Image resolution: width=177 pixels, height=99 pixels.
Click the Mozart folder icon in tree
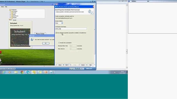12,18
